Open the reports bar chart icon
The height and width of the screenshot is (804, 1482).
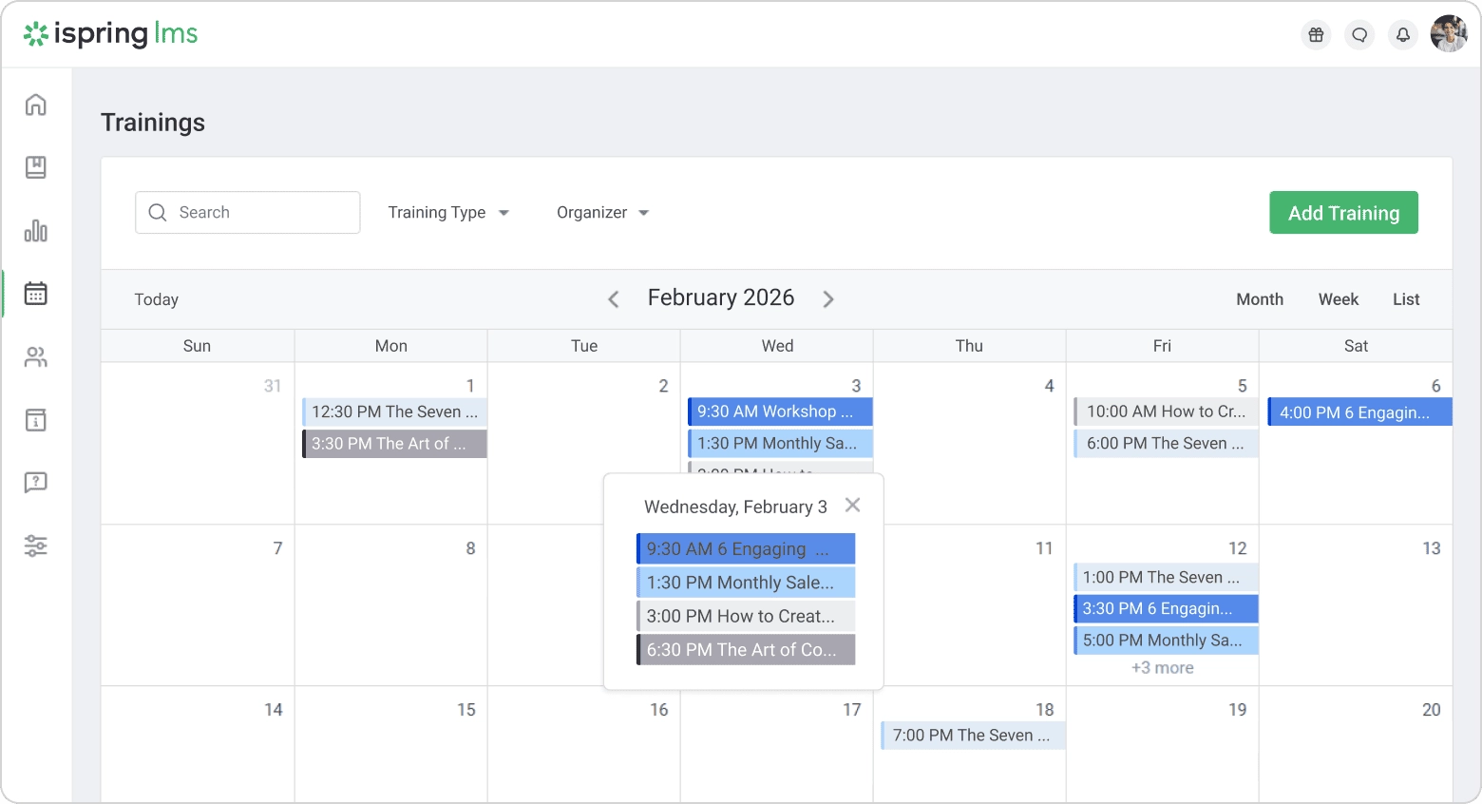(35, 231)
